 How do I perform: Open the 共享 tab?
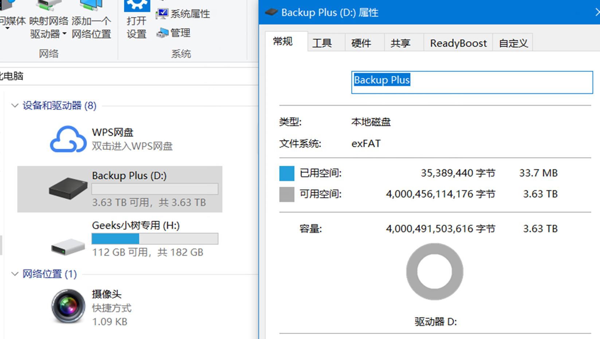[x=400, y=43]
